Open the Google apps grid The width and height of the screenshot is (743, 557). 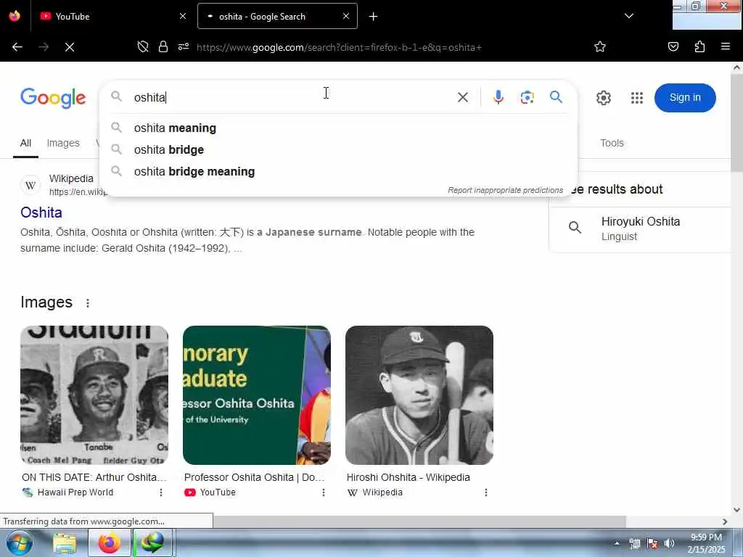click(x=637, y=98)
